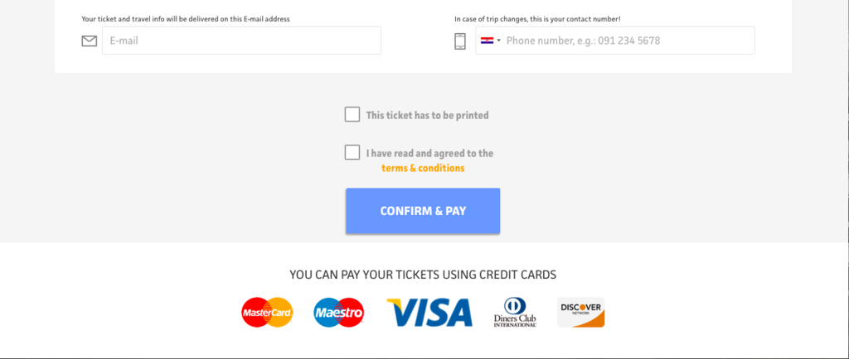The width and height of the screenshot is (849, 359).
Task: Click the CONFIRM & PAY button
Action: point(423,211)
